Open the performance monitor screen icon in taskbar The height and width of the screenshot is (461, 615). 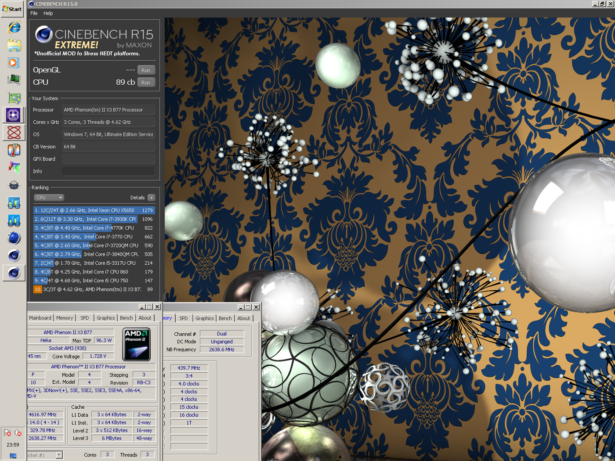coord(14,80)
